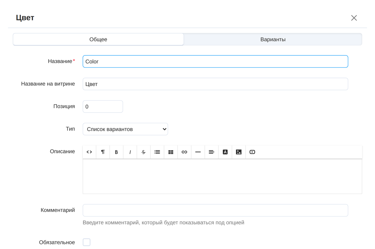Add a hyperlink in the editor
The width and height of the screenshot is (375, 249).
(184, 152)
